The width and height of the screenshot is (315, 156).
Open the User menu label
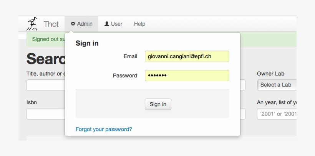[x=117, y=24]
